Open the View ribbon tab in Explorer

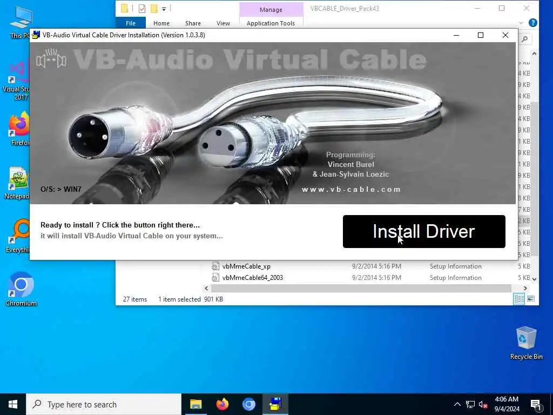click(x=223, y=23)
